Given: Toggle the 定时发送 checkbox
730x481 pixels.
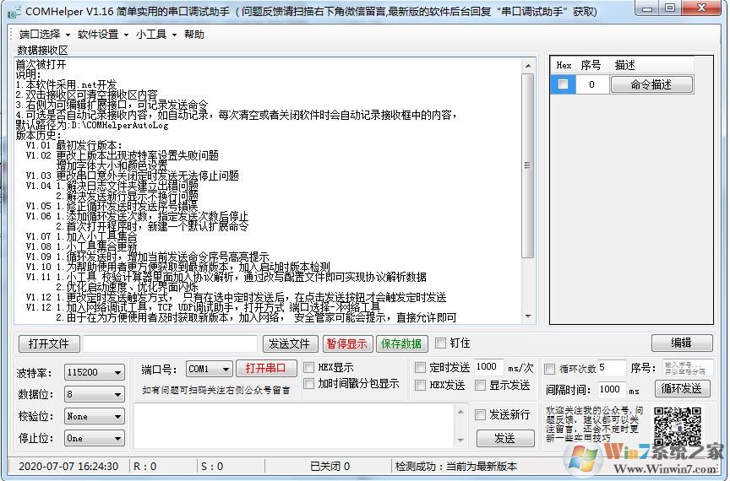Looking at the screenshot, I should tap(420, 367).
